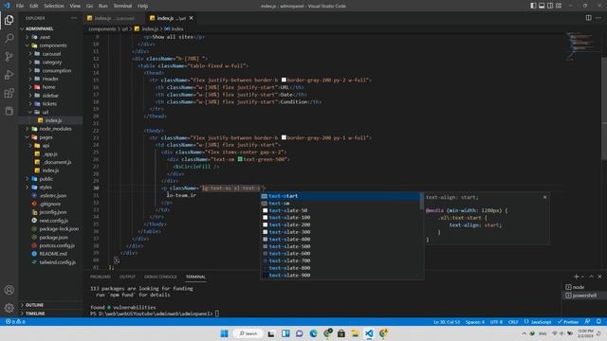
Task: Toggle secondary sidebar layout icon
Action: (x=550, y=6)
